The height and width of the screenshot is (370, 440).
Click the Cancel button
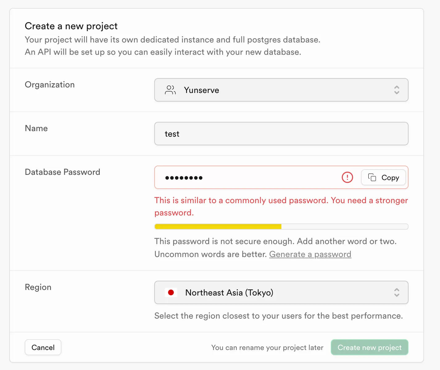point(43,347)
